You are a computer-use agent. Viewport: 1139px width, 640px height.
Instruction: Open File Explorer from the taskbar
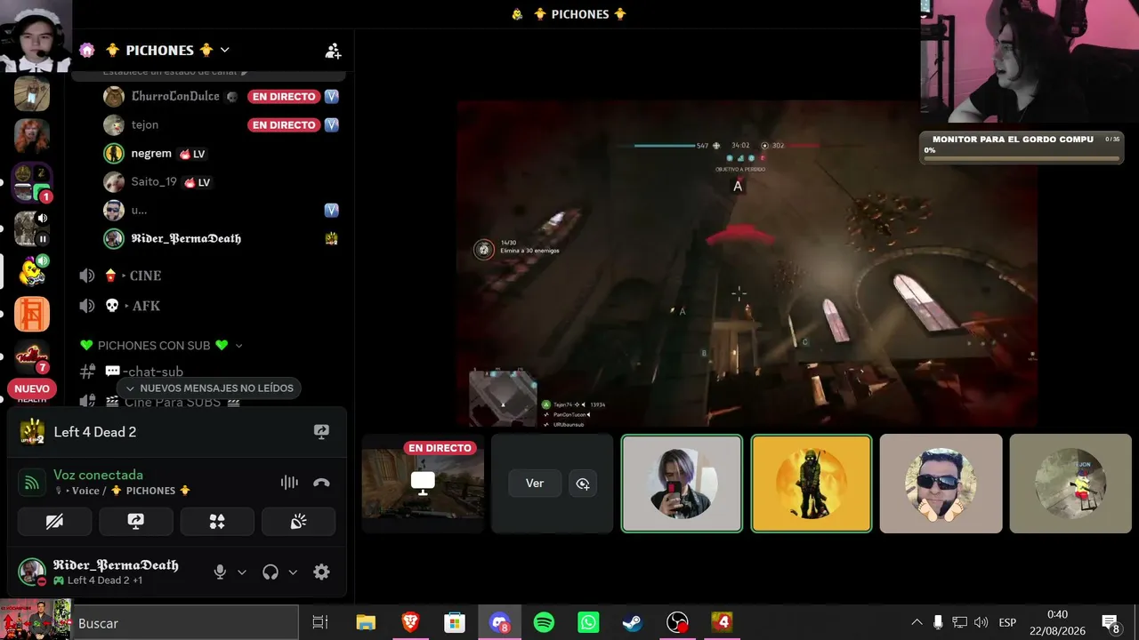(366, 623)
